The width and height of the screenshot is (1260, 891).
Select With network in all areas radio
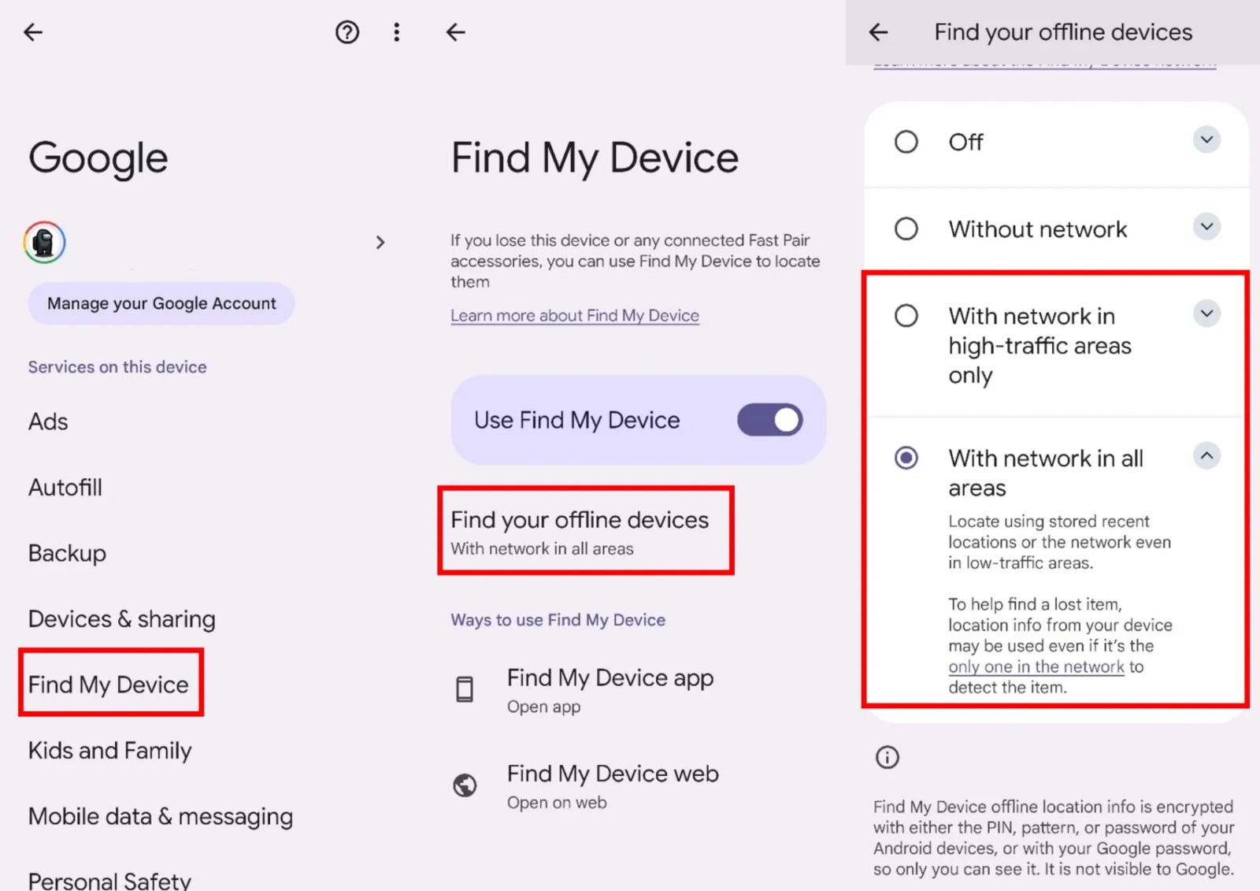(x=906, y=458)
